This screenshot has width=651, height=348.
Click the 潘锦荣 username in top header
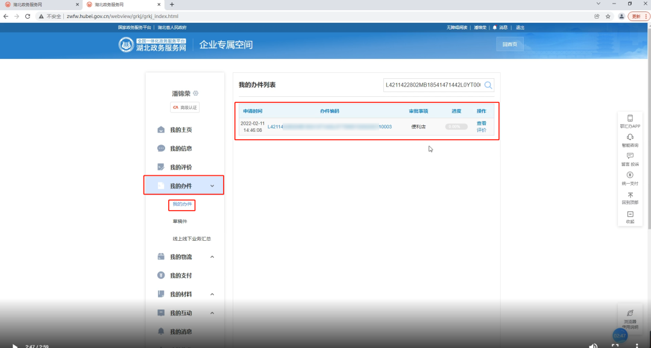pos(480,28)
